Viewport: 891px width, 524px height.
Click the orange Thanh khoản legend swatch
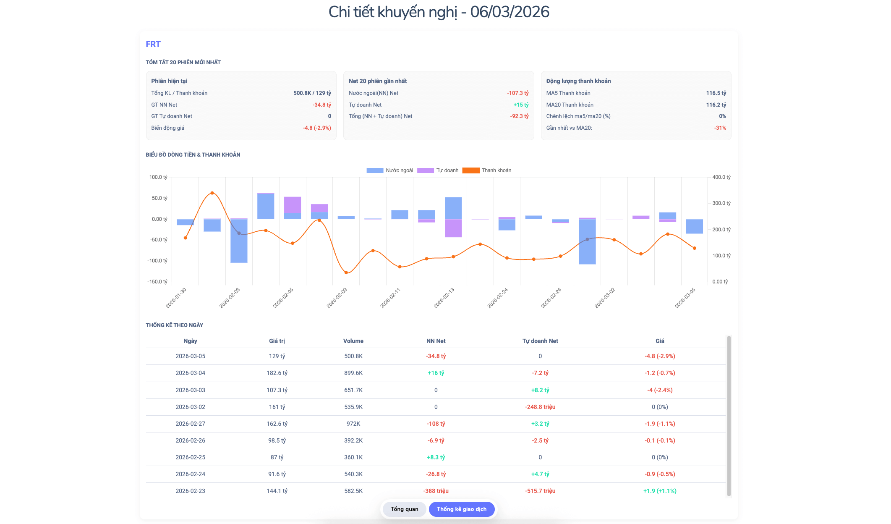coord(470,170)
